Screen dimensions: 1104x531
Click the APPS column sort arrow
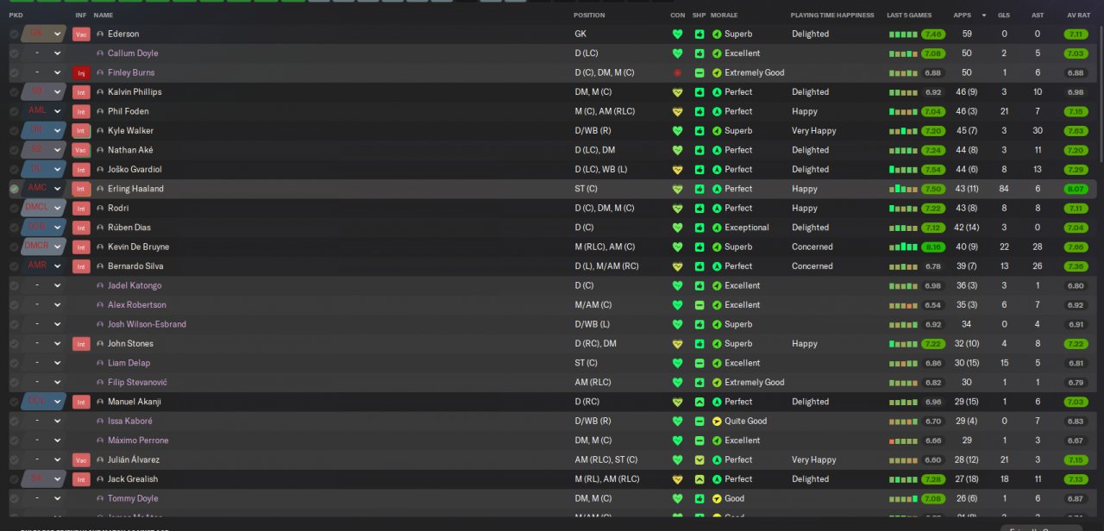click(984, 16)
